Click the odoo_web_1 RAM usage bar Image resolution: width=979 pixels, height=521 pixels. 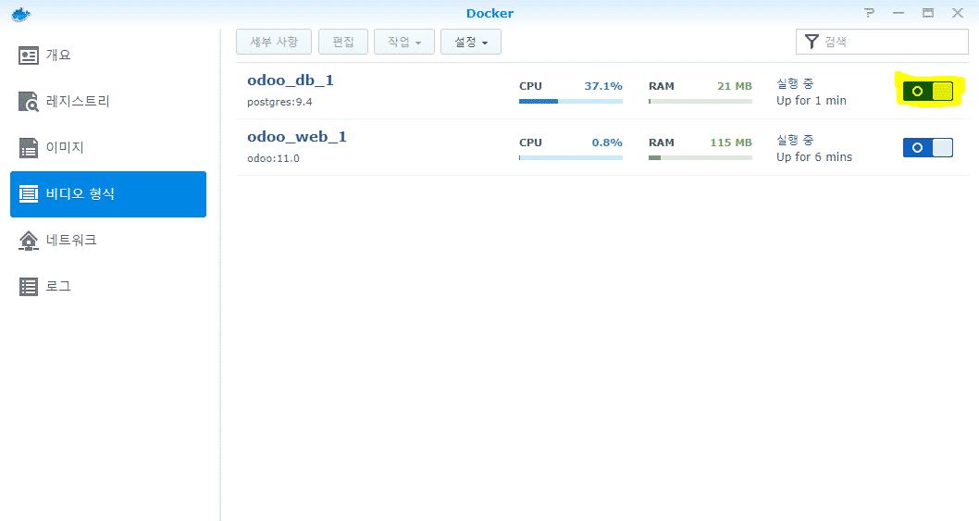(x=700, y=157)
